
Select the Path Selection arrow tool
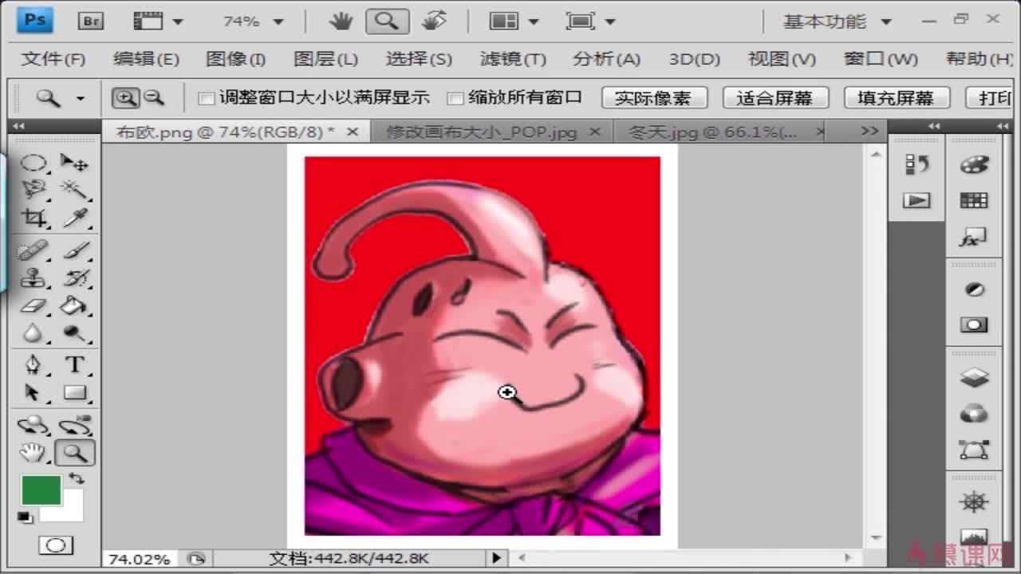coord(33,392)
